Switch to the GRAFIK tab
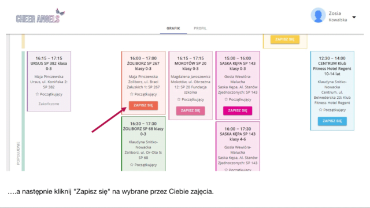 coord(173,28)
